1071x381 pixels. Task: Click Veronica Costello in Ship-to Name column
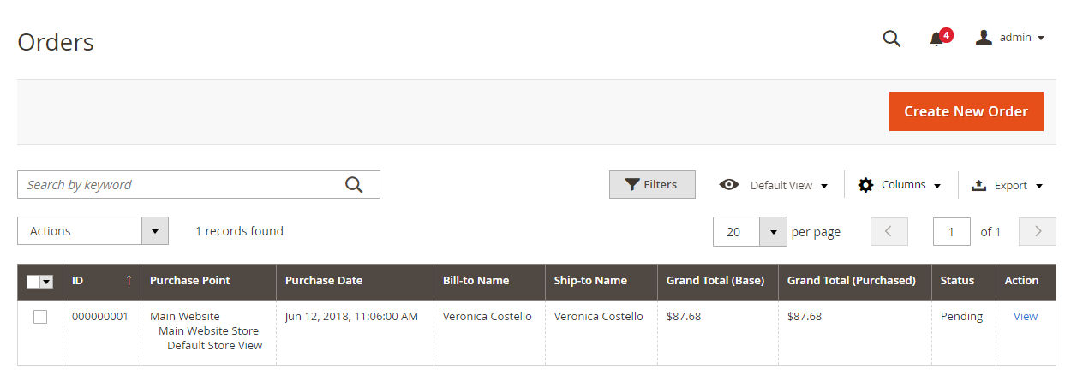tap(599, 316)
